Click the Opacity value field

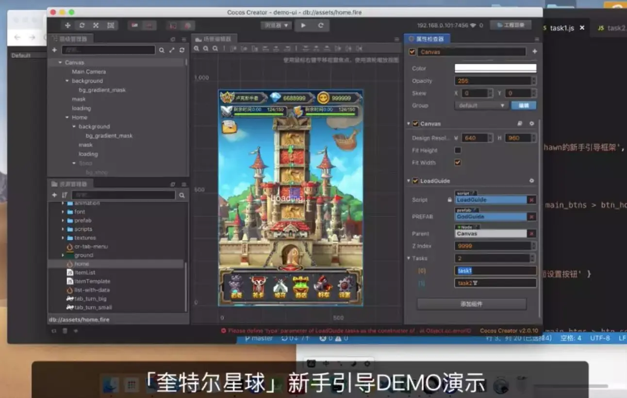[x=493, y=81]
